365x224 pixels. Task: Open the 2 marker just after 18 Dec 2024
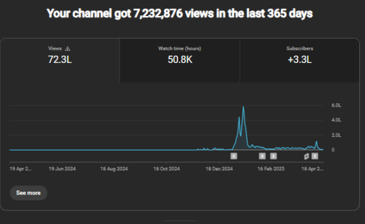point(234,156)
